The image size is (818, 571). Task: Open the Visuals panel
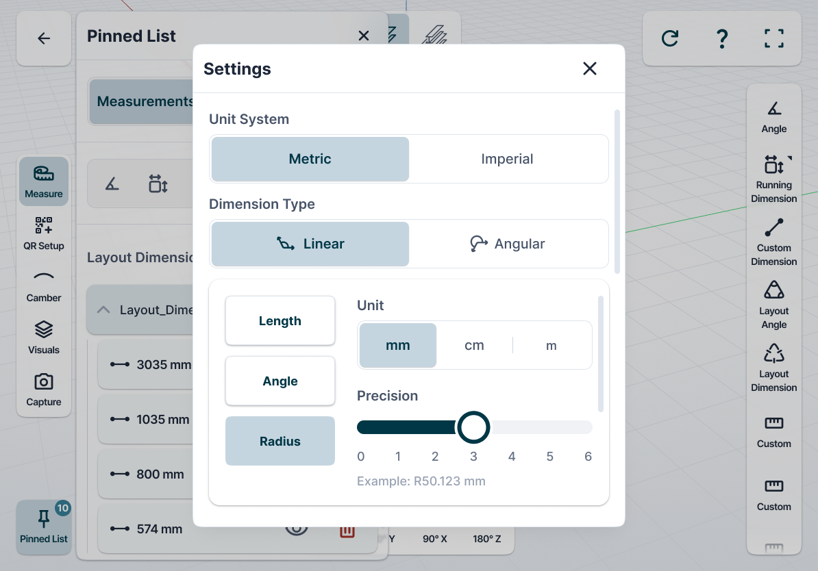point(44,338)
